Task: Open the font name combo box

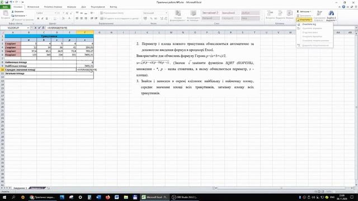Action: (x=45, y=13)
